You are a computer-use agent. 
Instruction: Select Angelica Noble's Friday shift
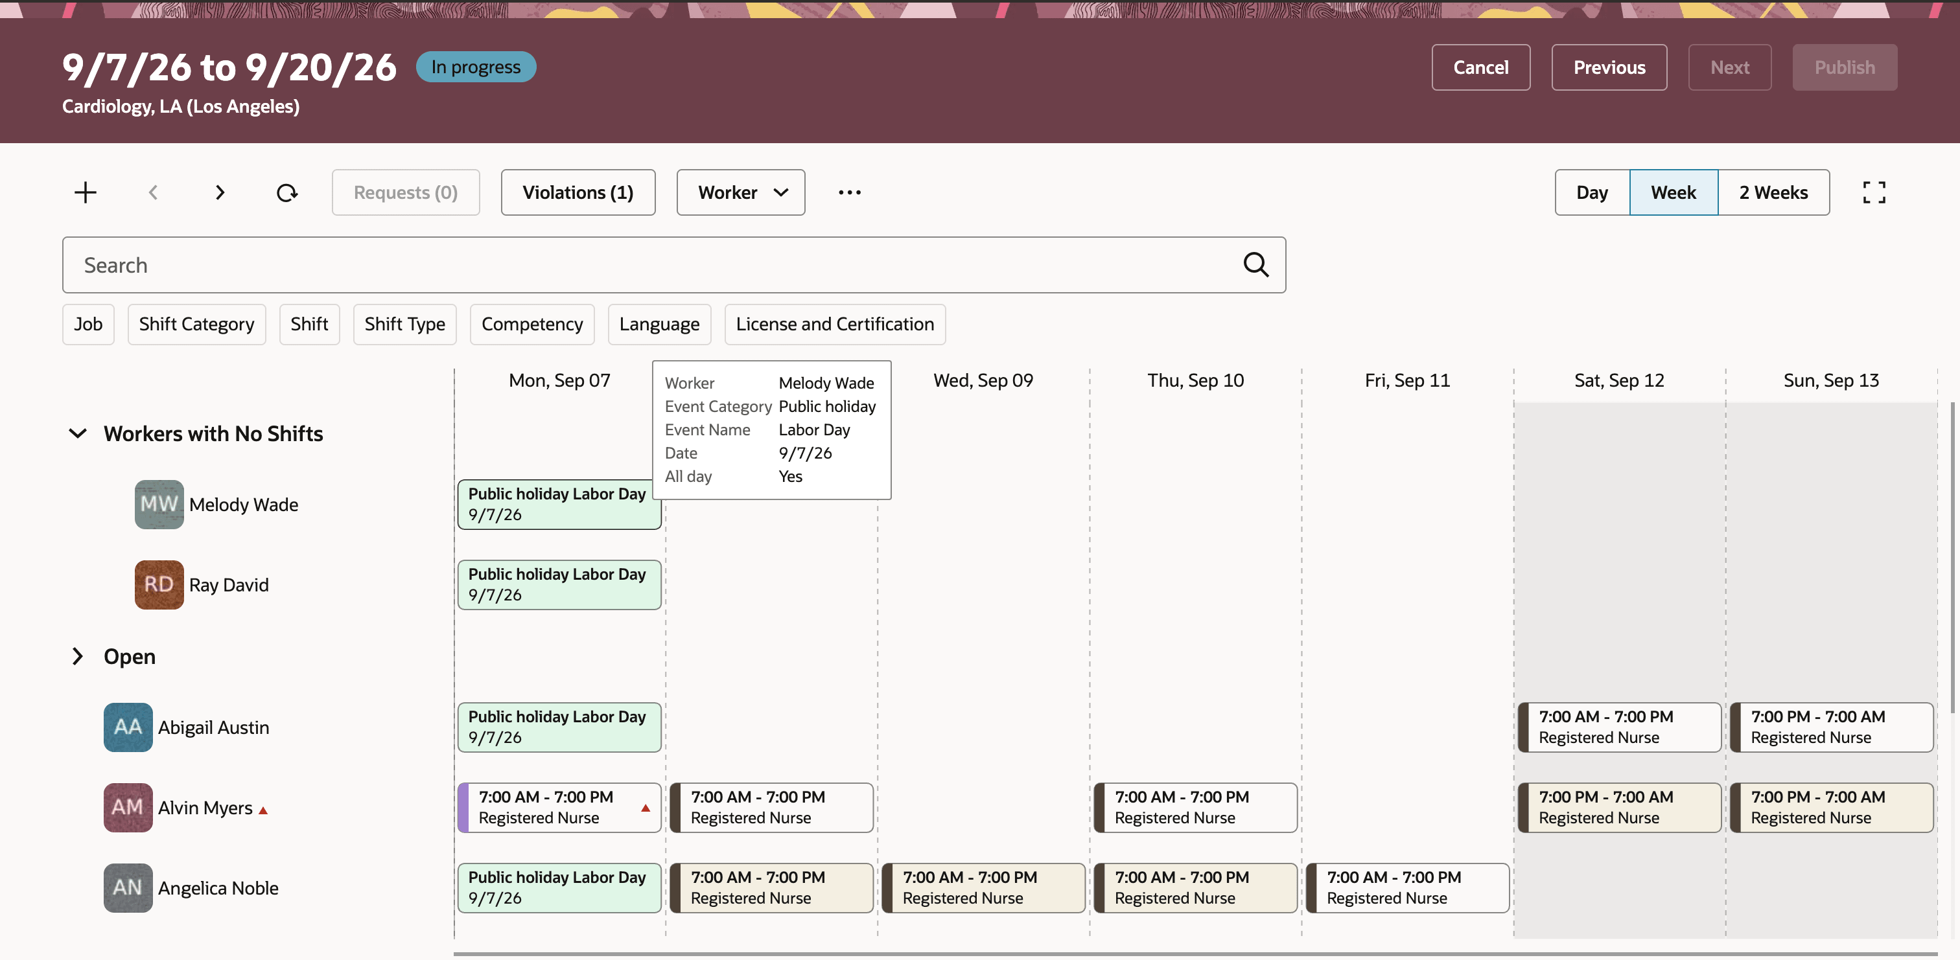coord(1408,887)
